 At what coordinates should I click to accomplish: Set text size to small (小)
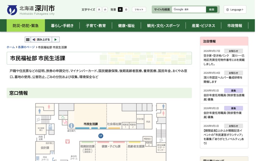point(105,10)
